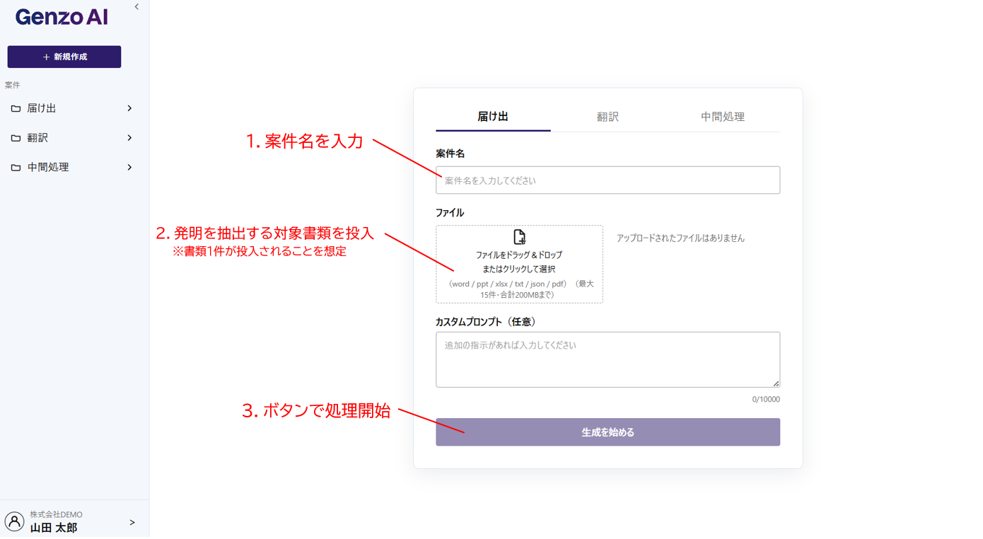The image size is (983, 539).
Task: Expand the 届け出 sidebar chevron
Action: (129, 108)
